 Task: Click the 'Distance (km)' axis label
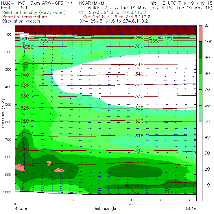tap(107, 209)
